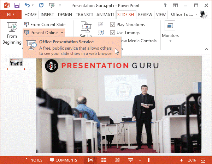Start slideshow from quick access toolbar icon
Screen dimensions: 212x164
52,5
